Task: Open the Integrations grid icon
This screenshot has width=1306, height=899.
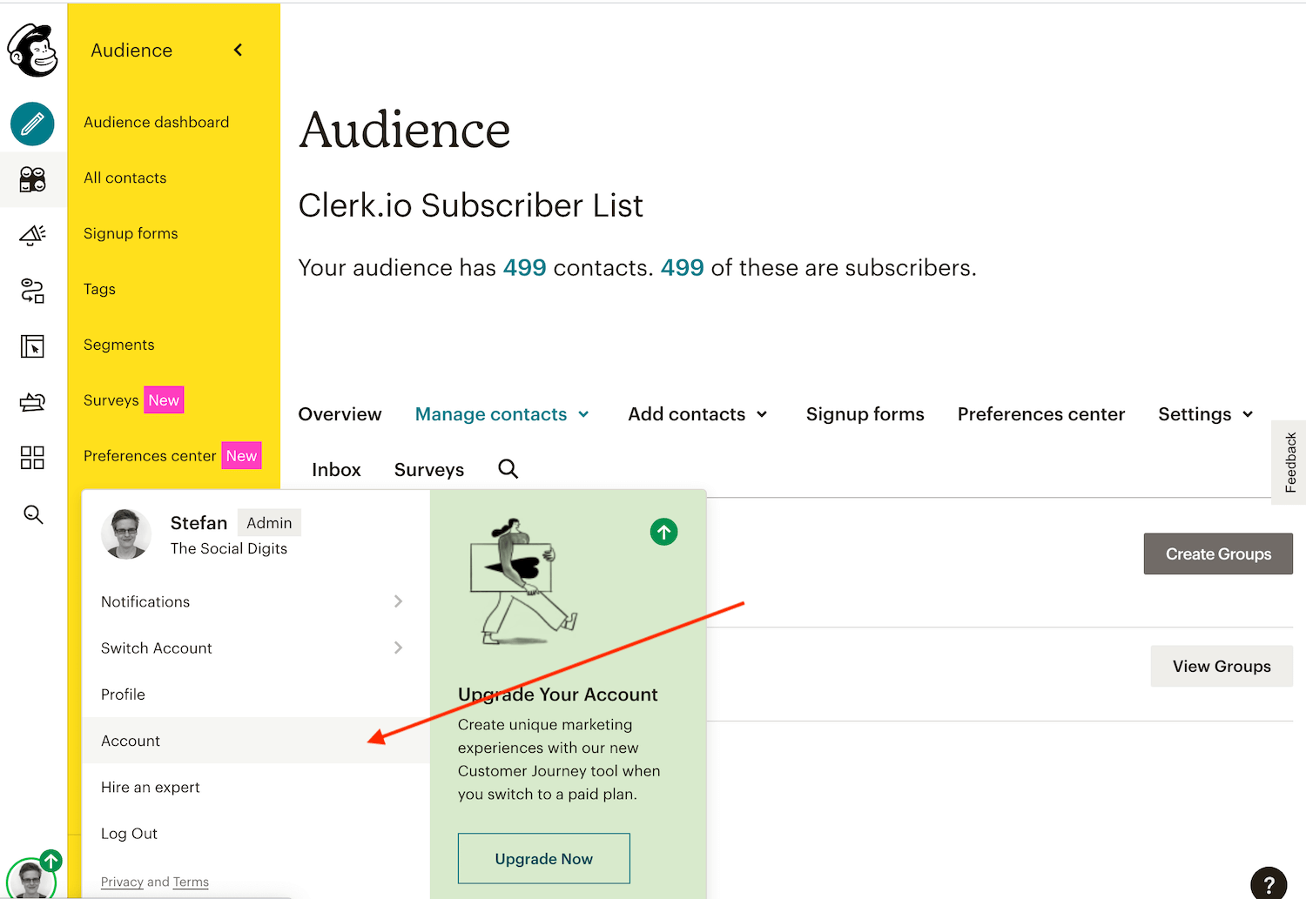Action: [x=32, y=458]
